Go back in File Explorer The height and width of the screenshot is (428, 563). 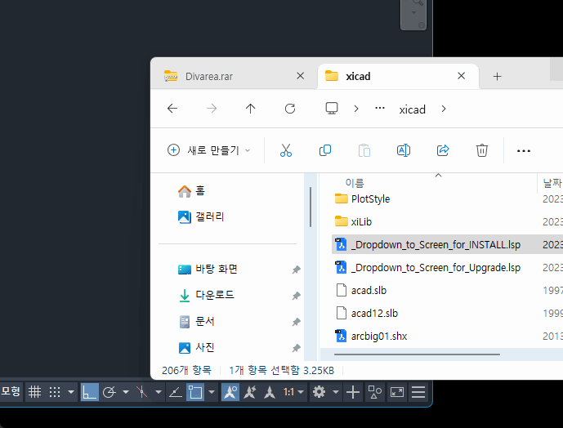[x=172, y=109]
